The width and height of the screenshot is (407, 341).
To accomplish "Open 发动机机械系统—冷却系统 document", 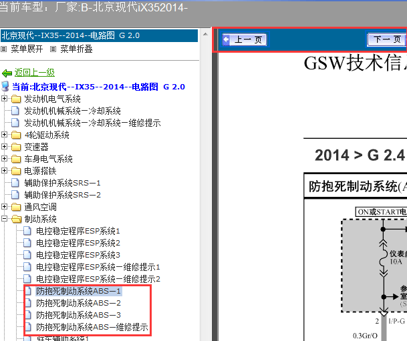I will [72, 111].
